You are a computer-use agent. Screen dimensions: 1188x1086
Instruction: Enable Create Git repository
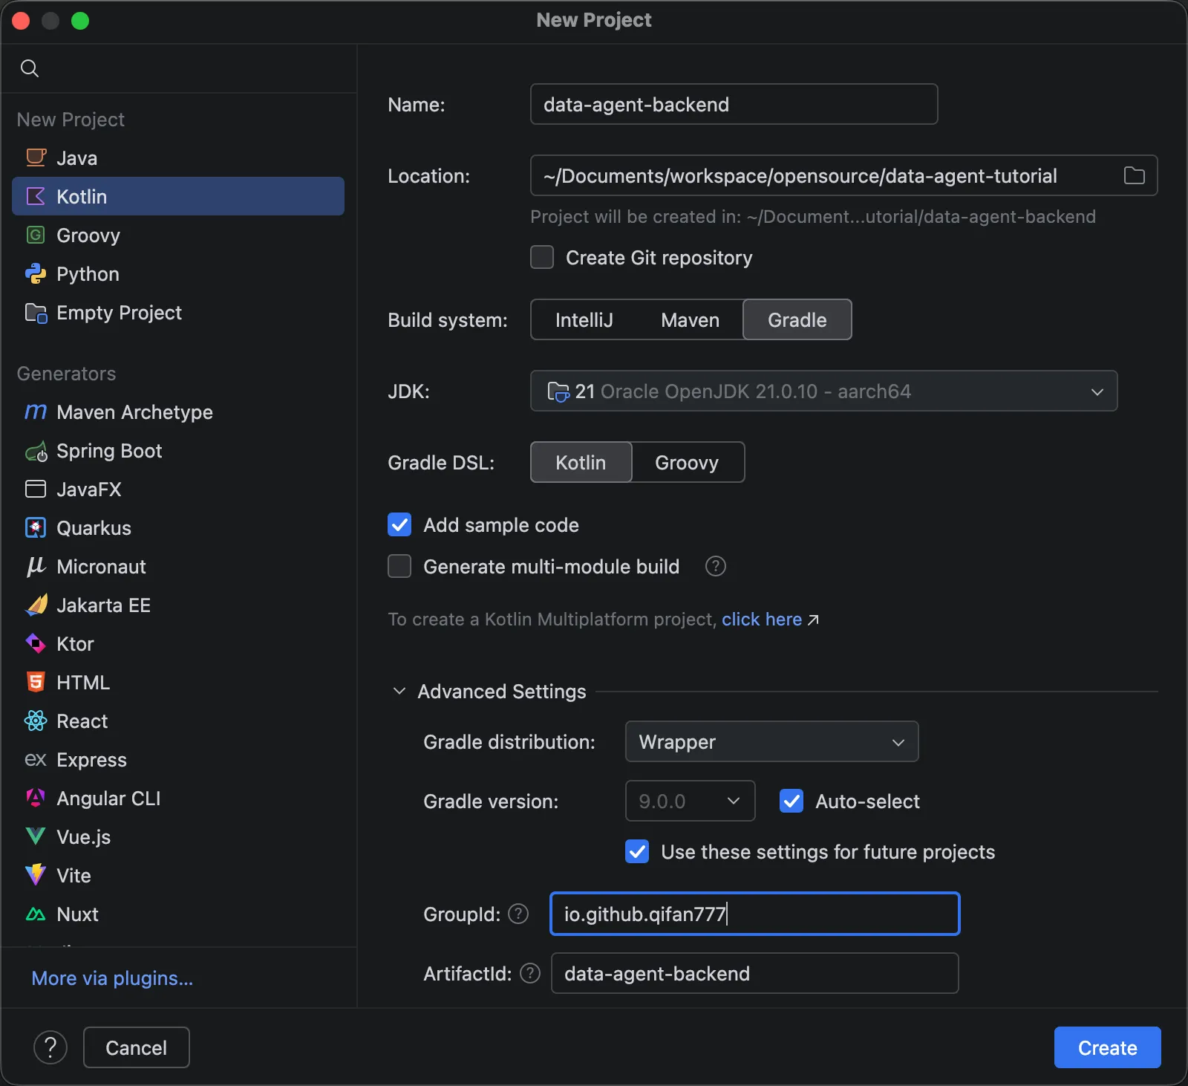pyautogui.click(x=542, y=257)
